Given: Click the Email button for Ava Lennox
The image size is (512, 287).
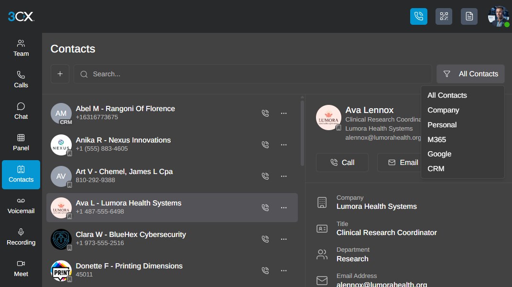Looking at the screenshot, I should point(399,163).
